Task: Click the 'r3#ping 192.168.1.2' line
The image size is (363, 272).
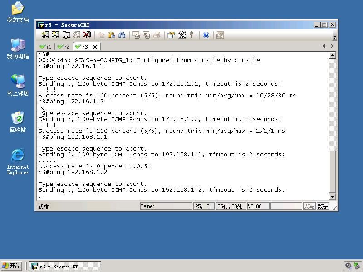Action: pos(73,172)
